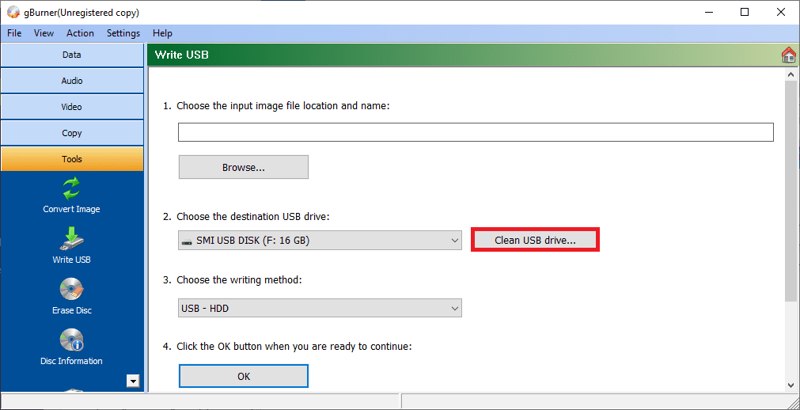Open the Settings menu

click(123, 33)
